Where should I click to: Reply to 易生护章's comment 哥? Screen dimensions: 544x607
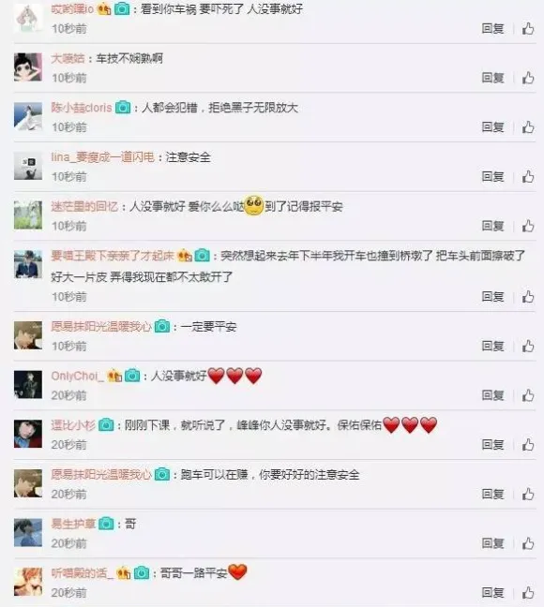[x=492, y=543]
